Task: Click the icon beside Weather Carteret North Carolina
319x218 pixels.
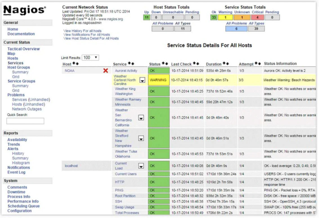Action: (142, 80)
